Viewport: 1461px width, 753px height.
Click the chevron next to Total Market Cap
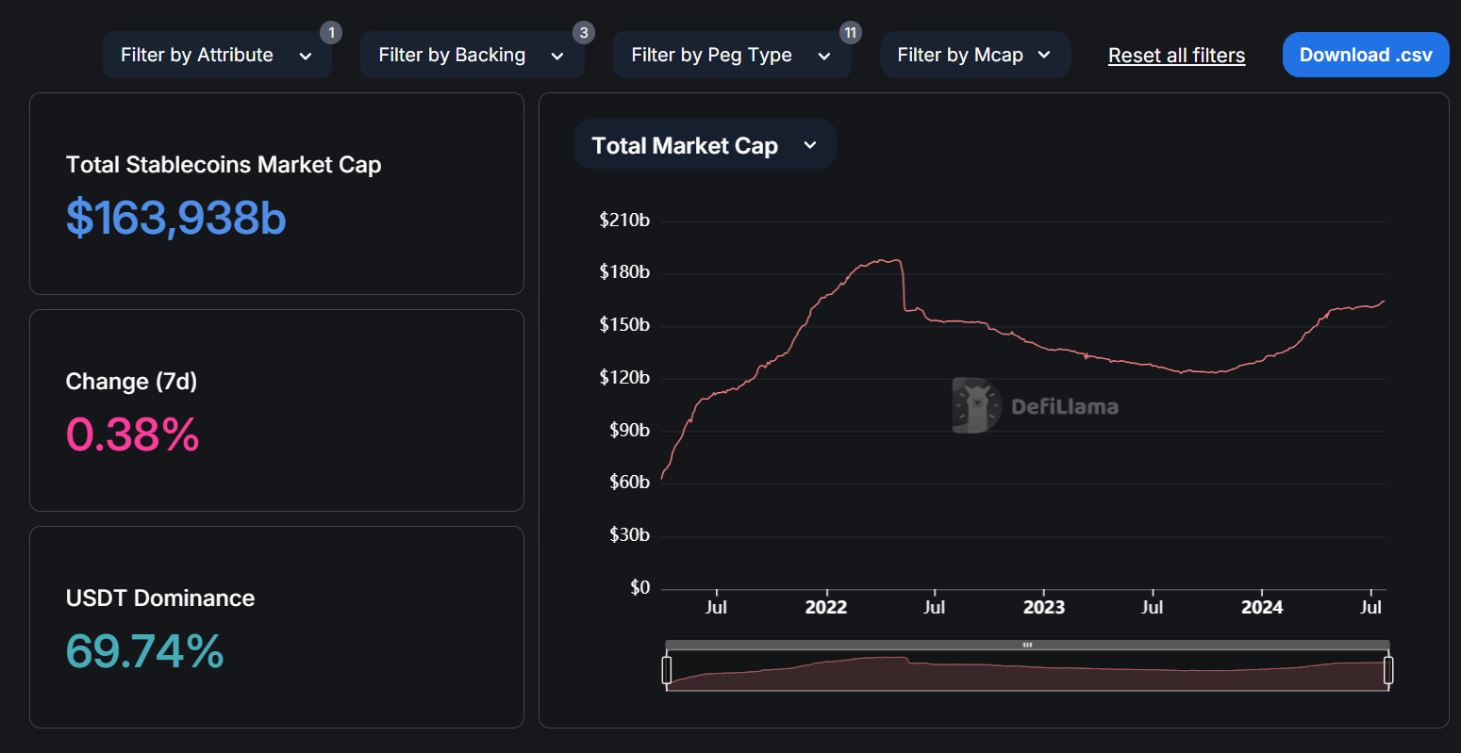809,146
